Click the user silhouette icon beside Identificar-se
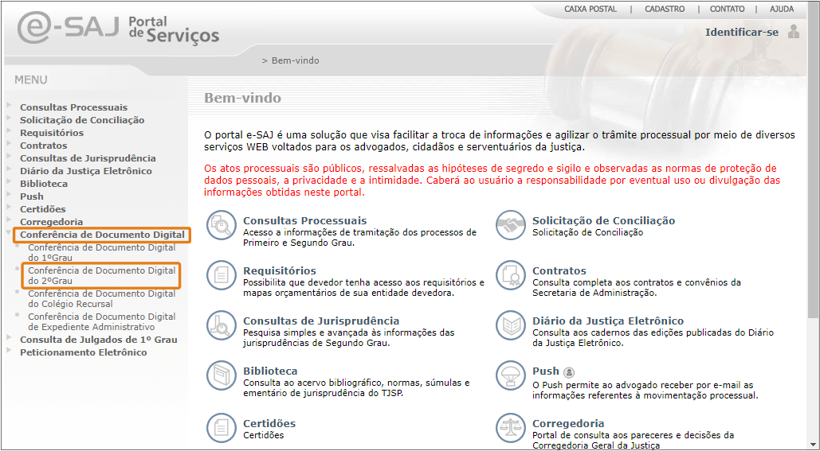The height and width of the screenshot is (451, 820). (794, 31)
